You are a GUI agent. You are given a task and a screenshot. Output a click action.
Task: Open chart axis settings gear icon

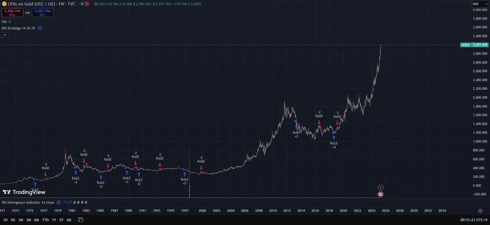coord(480,210)
